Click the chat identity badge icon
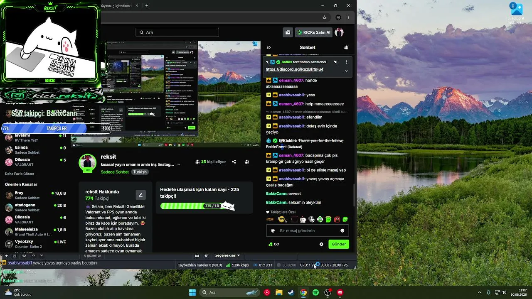Image resolution: width=532 pixels, height=299 pixels. (273, 230)
